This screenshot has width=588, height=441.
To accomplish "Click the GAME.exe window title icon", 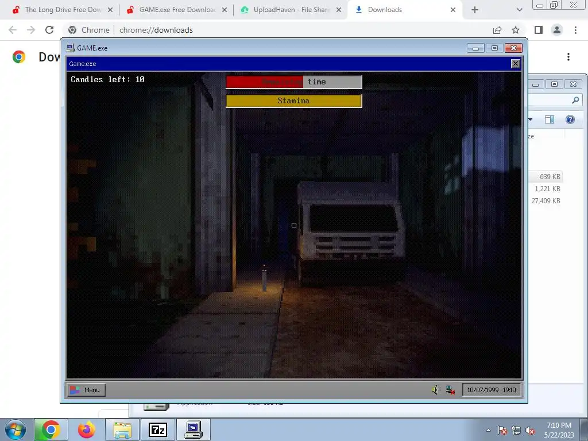I will pos(70,48).
